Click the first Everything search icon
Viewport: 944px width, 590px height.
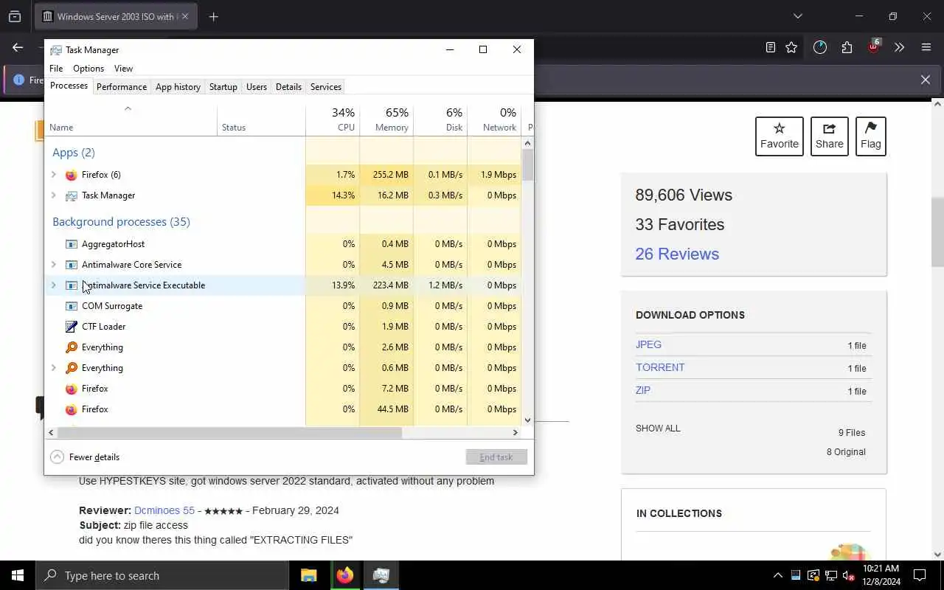click(x=71, y=347)
